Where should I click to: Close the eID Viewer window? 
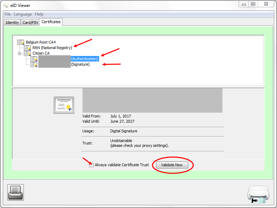(x=266, y=4)
